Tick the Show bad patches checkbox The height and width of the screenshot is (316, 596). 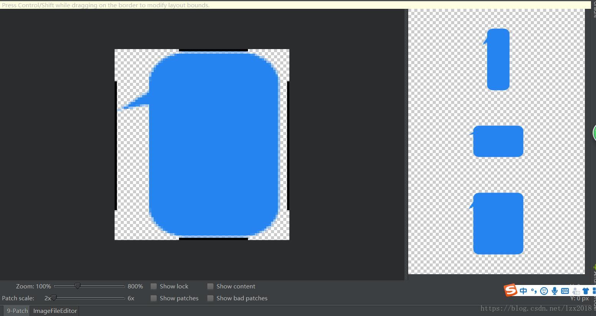pos(210,298)
